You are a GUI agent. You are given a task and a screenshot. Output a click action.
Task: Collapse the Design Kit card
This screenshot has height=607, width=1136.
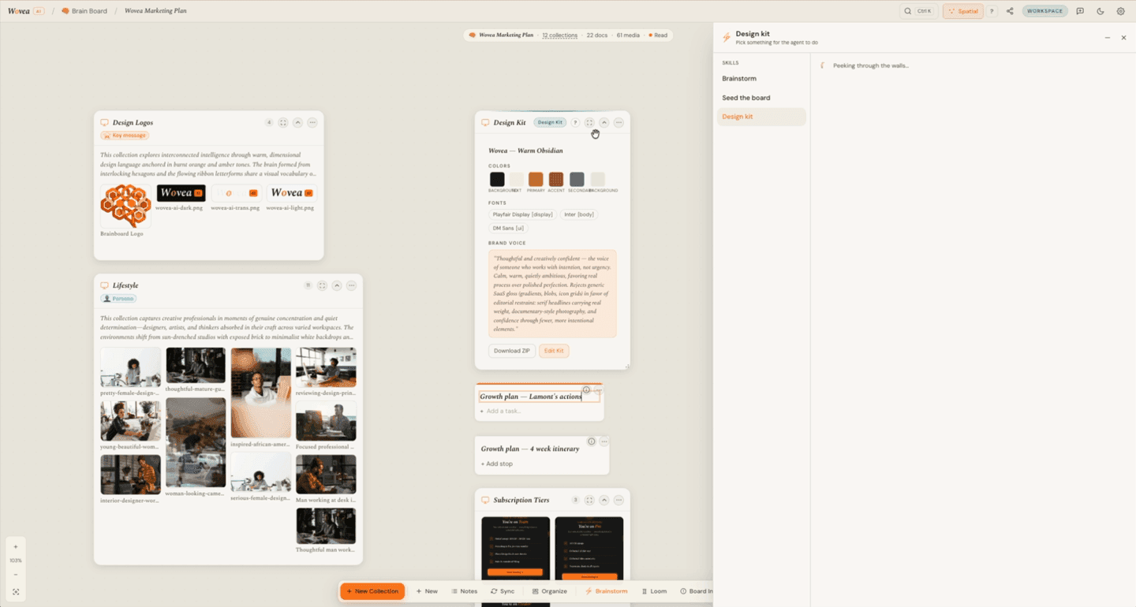[x=604, y=123]
